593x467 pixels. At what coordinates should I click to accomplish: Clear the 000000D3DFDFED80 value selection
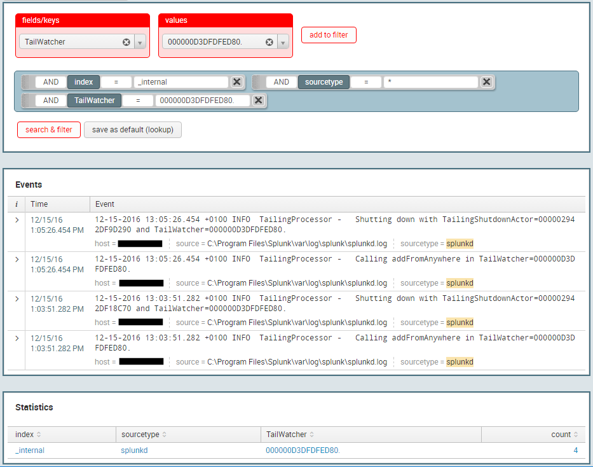tap(269, 42)
